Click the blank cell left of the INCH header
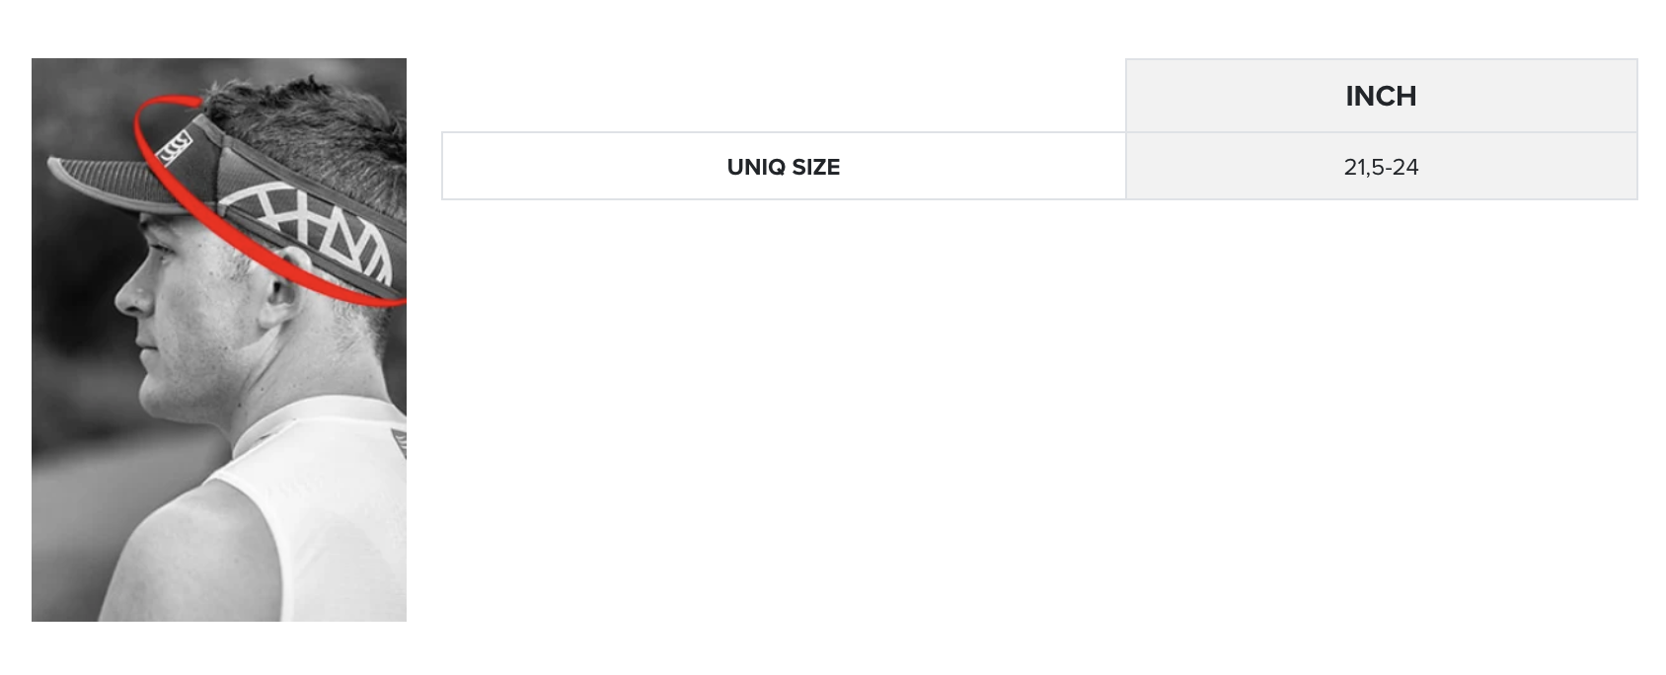The height and width of the screenshot is (675, 1666). [783, 96]
